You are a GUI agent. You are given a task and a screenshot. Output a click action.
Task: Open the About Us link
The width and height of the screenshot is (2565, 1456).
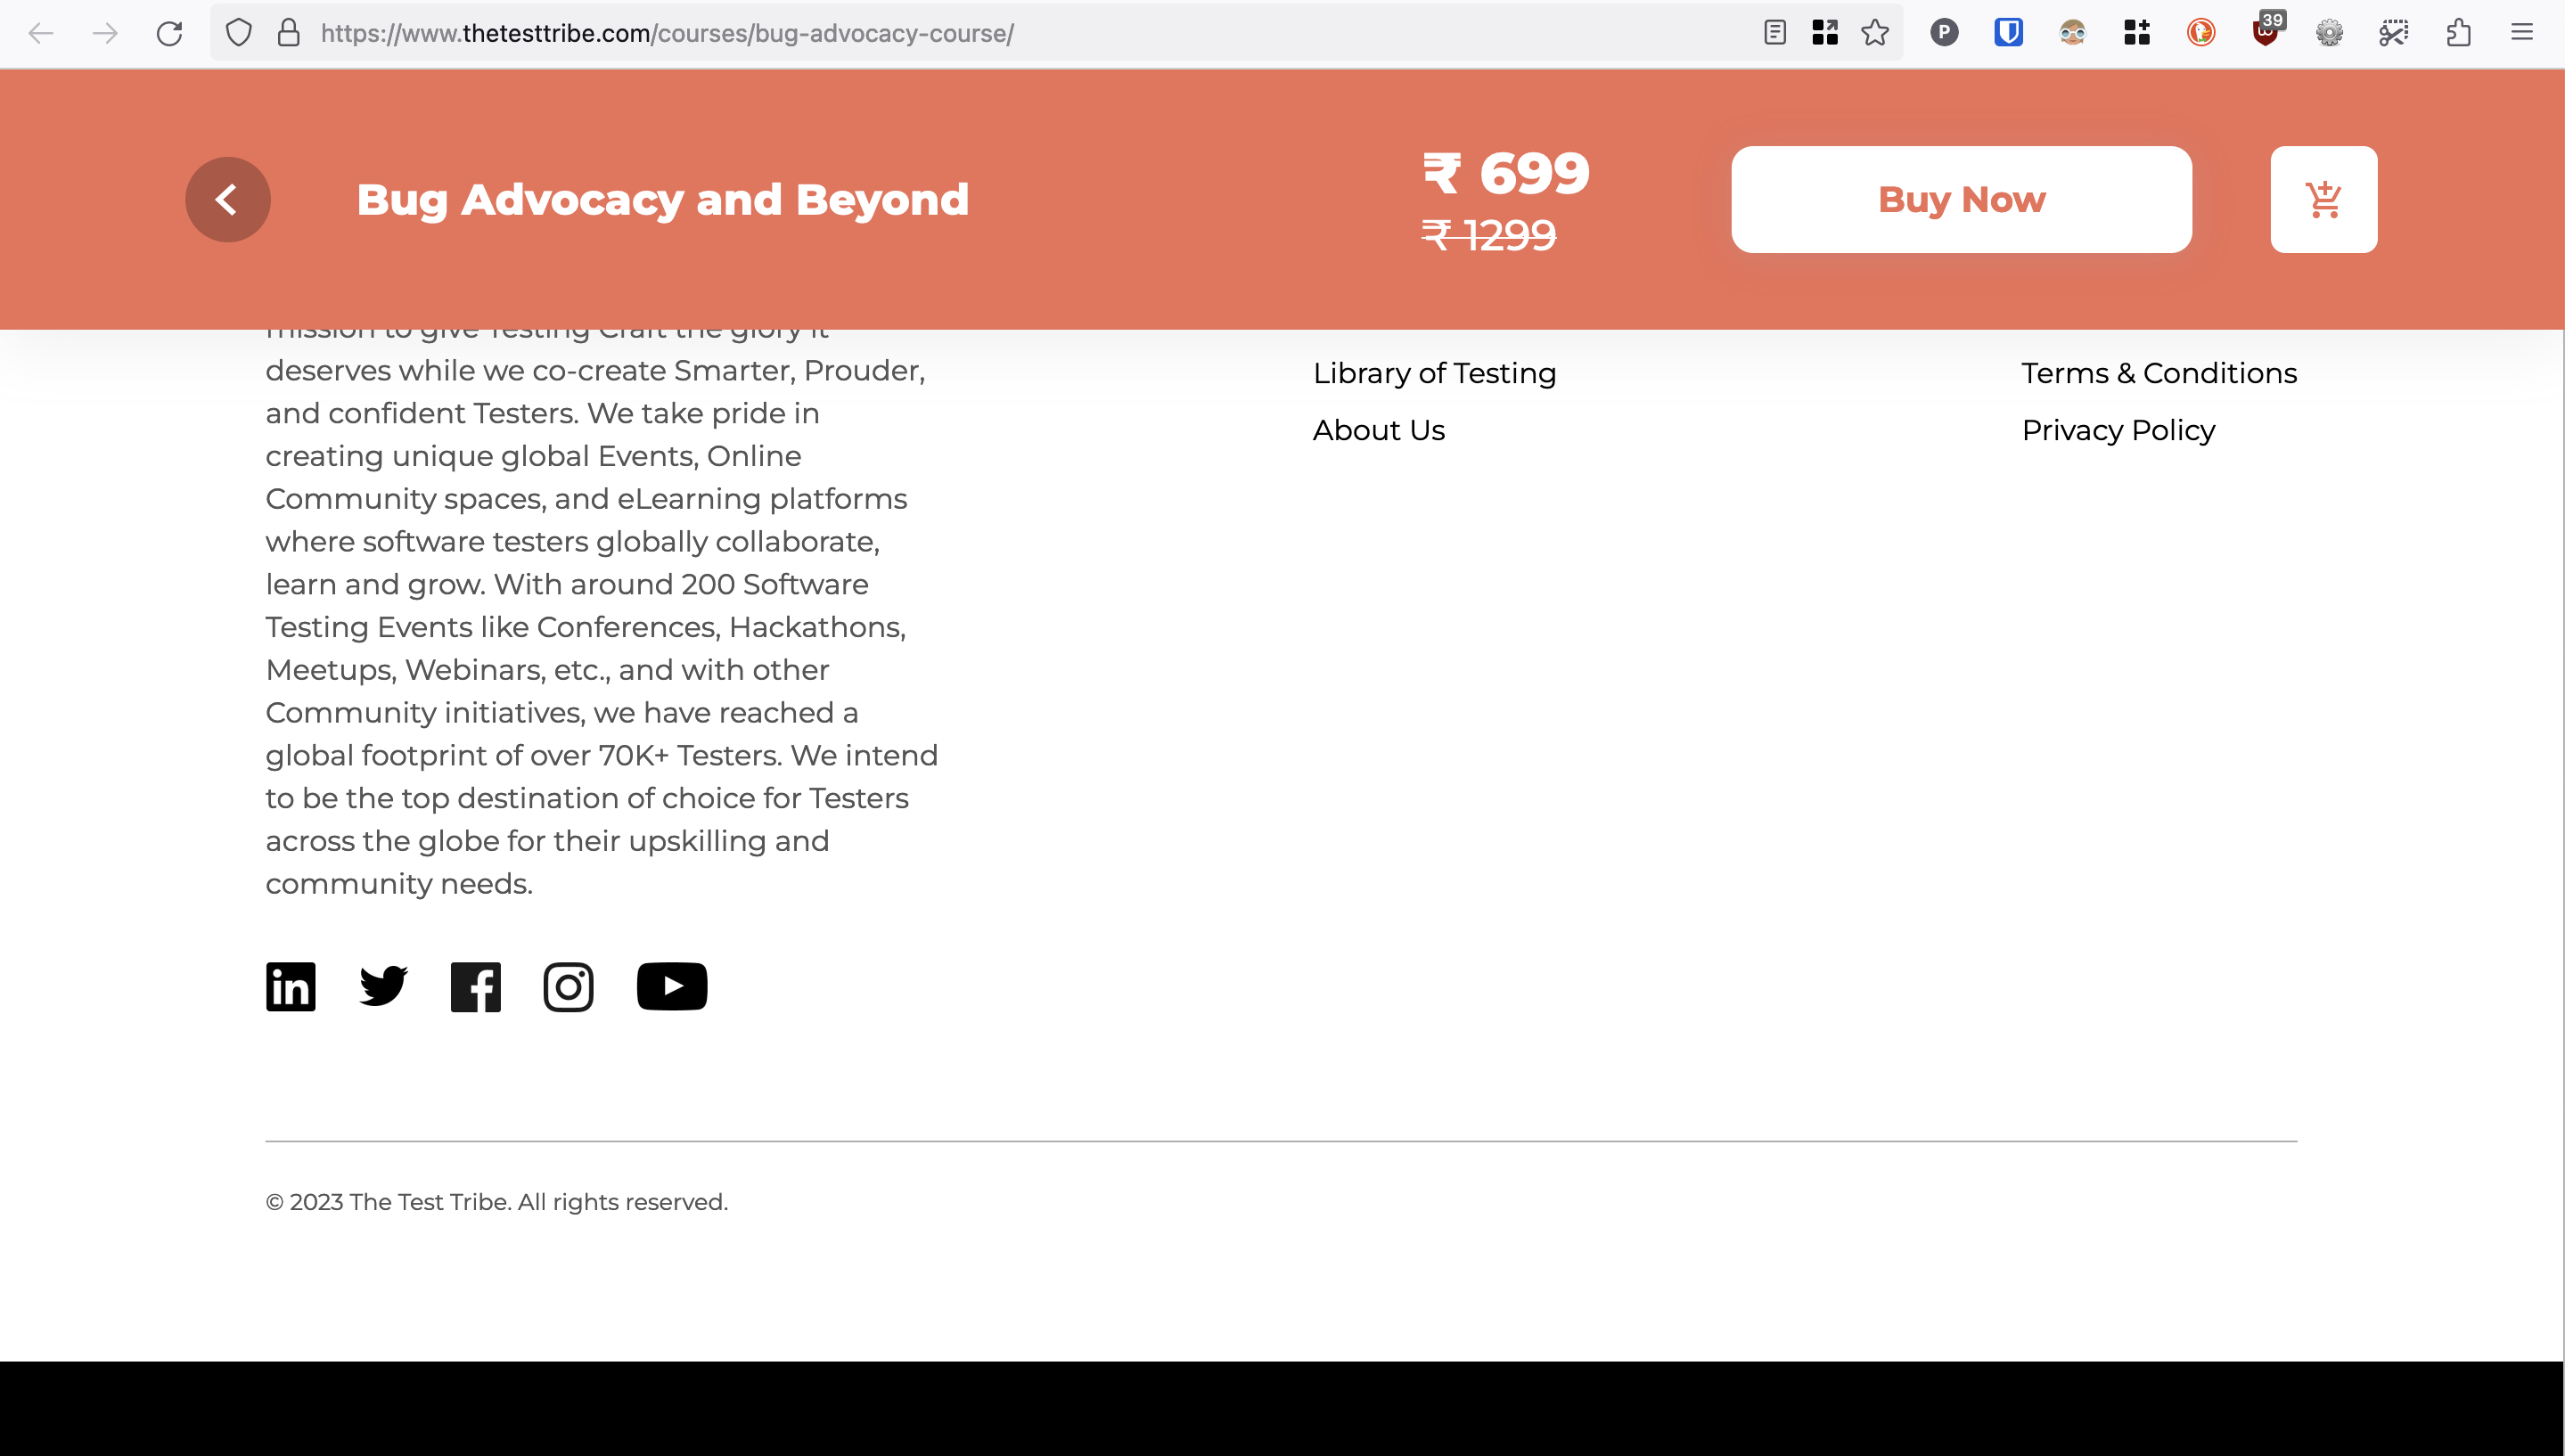pos(1379,430)
